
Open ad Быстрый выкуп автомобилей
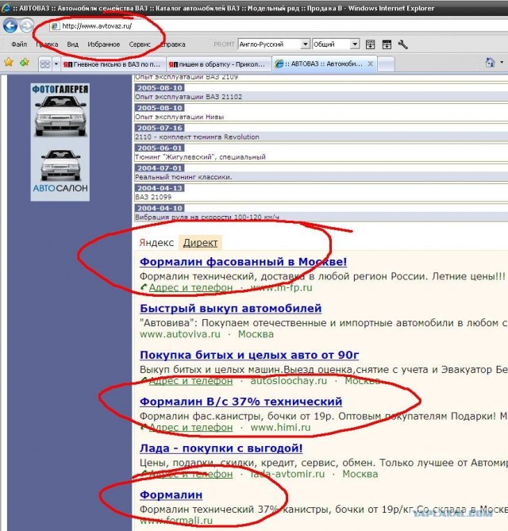(x=231, y=309)
